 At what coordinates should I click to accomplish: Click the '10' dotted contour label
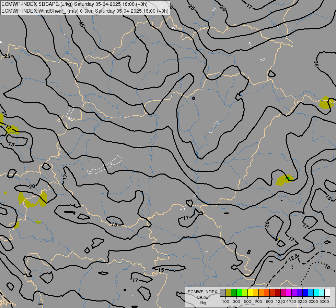[327, 267]
